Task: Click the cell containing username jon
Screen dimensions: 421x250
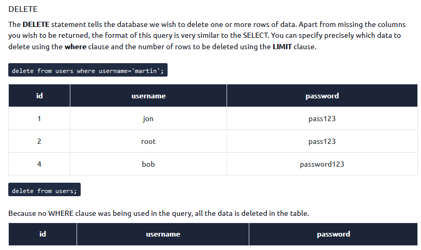Action: point(148,119)
